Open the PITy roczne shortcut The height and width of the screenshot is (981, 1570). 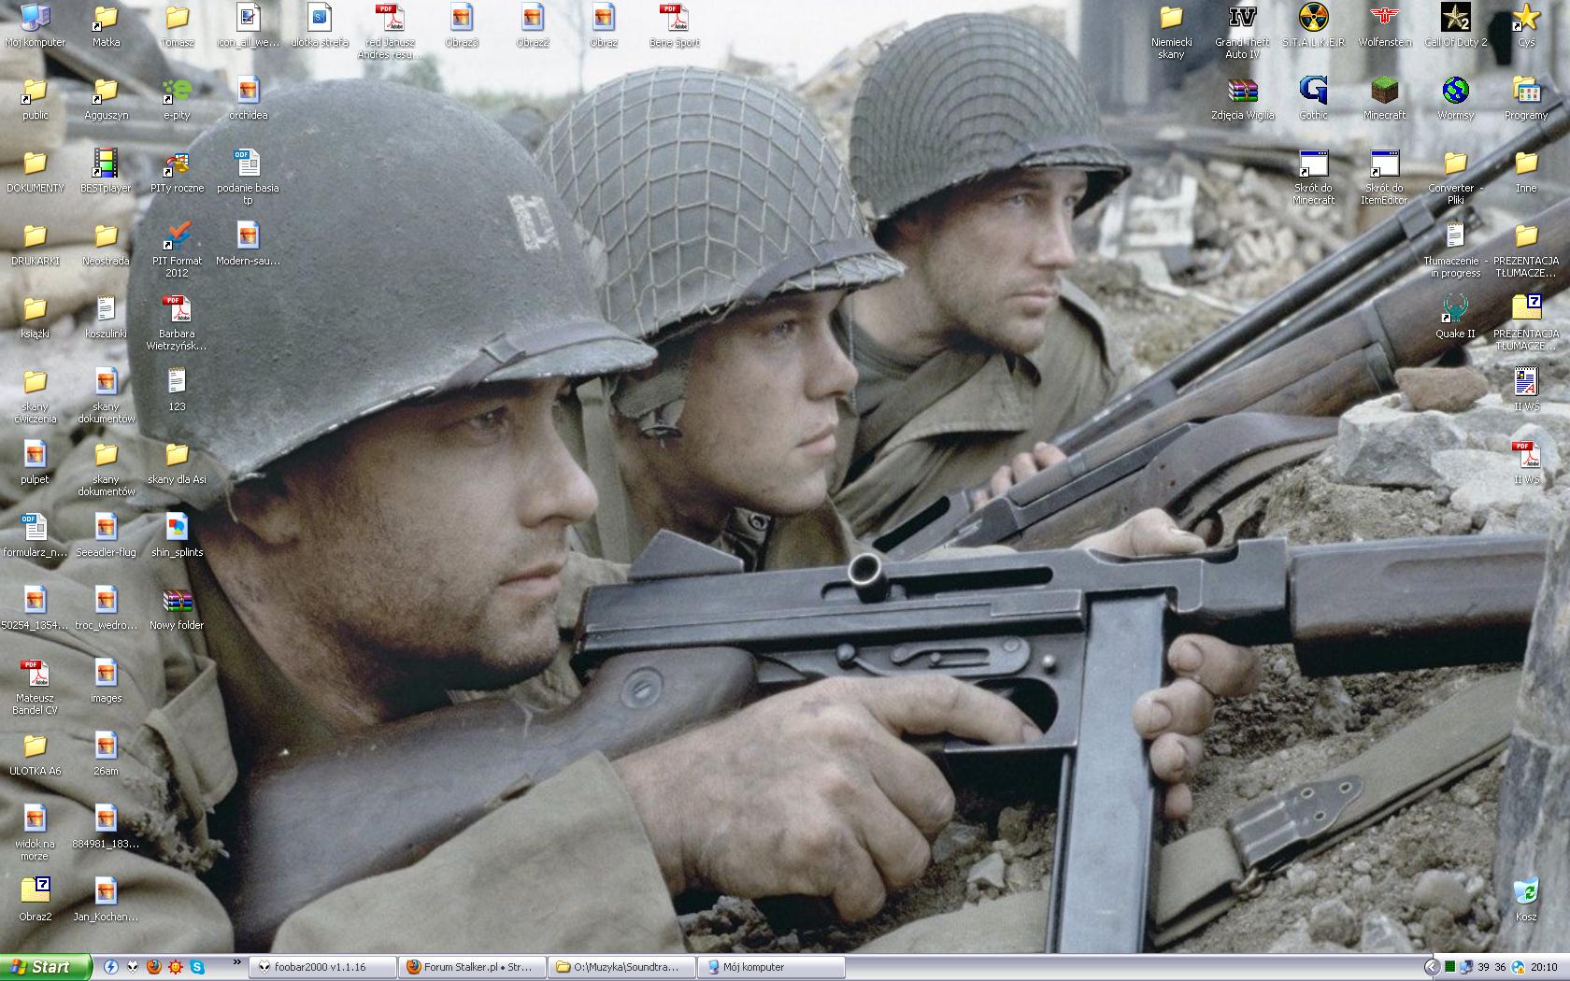[x=177, y=171]
